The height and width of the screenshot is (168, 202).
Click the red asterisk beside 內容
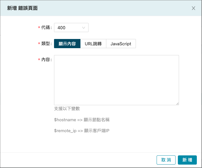click(39, 60)
